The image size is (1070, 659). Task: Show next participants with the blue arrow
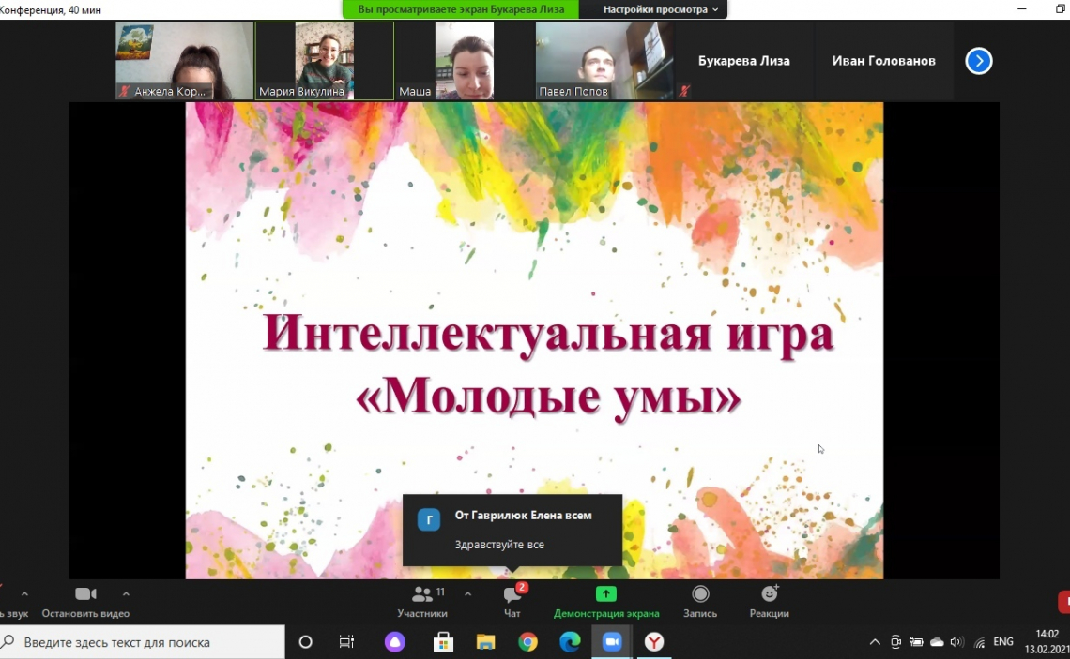(978, 61)
